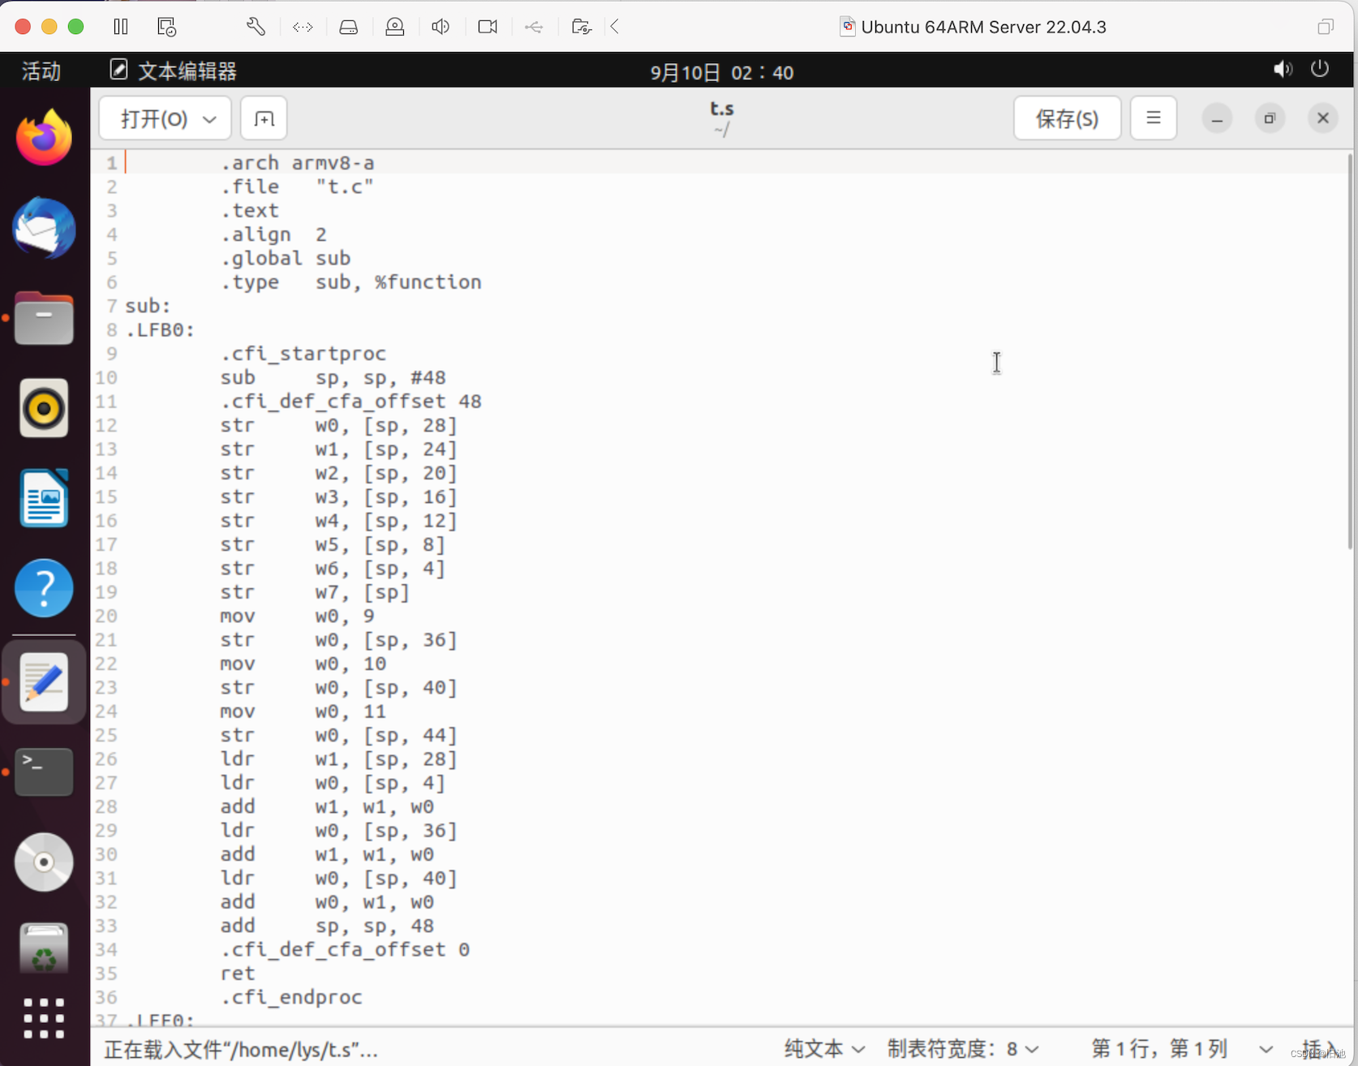Click the VM sound speaker icon
Image resolution: width=1358 pixels, height=1066 pixels.
440,27
